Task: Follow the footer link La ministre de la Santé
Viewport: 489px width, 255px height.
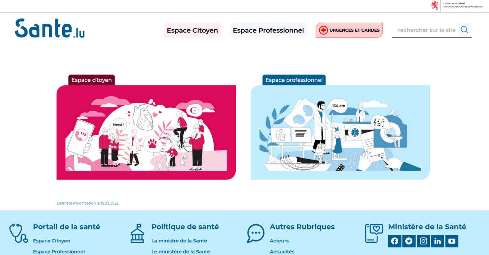Action: pos(179,241)
